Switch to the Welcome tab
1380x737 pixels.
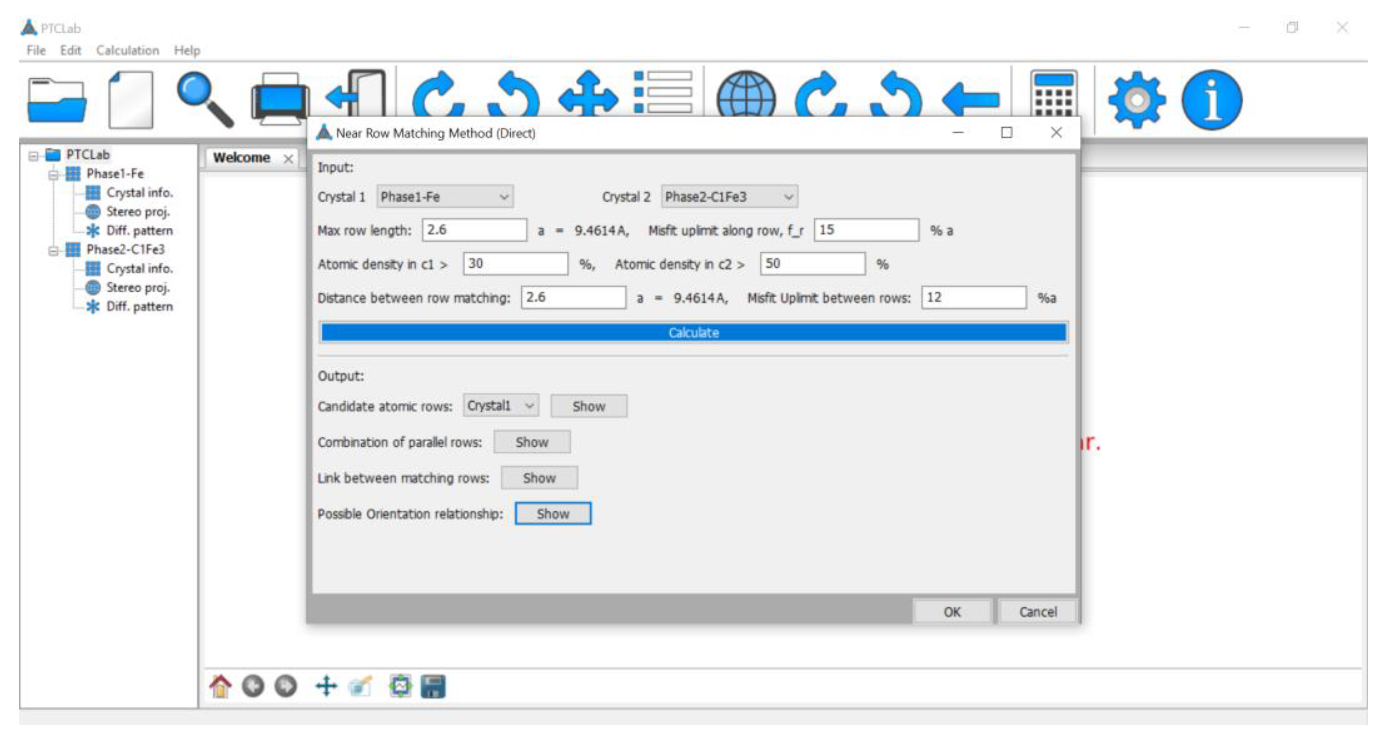pos(242,158)
